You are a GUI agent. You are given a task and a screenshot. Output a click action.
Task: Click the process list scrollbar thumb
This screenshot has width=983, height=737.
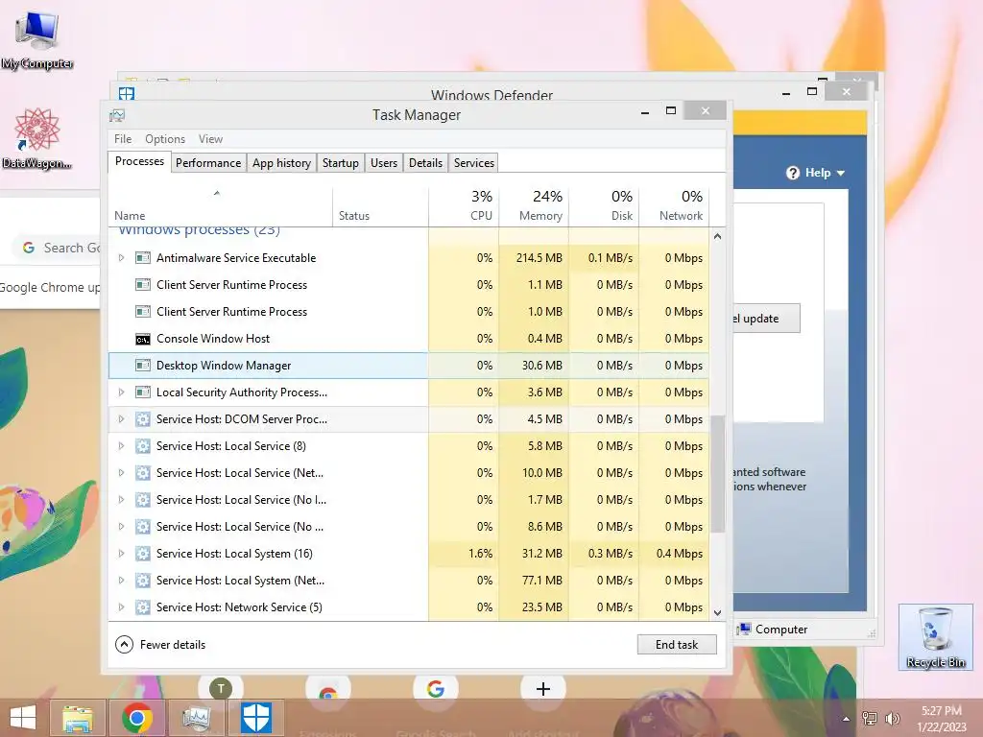[718, 474]
